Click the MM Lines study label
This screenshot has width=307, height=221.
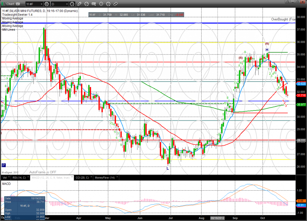pos(9,30)
